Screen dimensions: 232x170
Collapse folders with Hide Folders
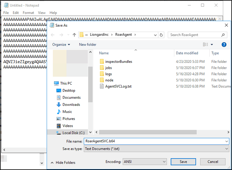tap(63, 162)
